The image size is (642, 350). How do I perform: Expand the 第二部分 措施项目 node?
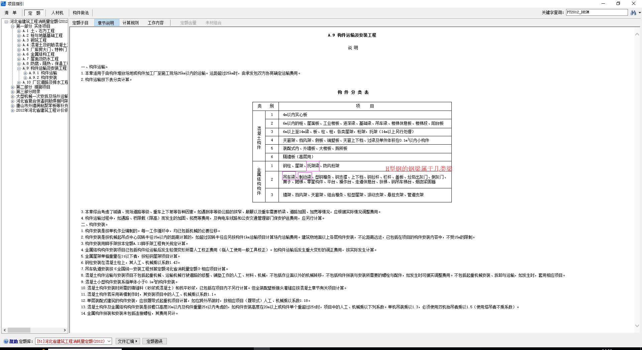(x=13, y=87)
